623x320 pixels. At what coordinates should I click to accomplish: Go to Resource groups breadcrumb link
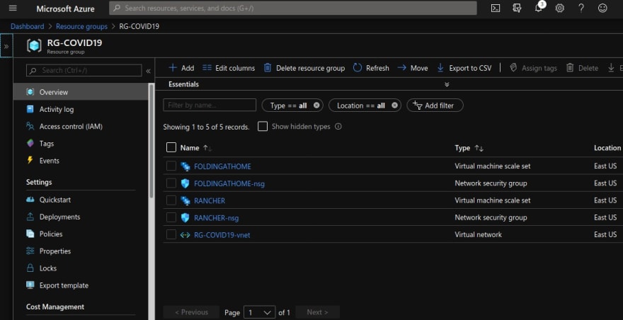pyautogui.click(x=81, y=26)
